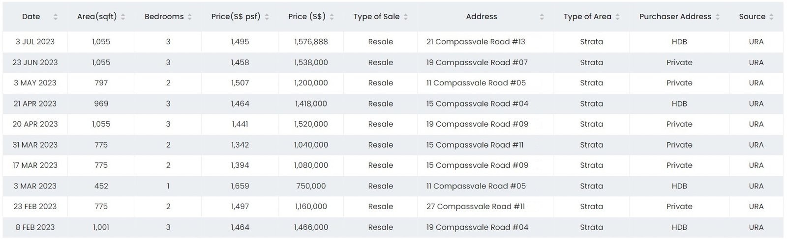This screenshot has width=787, height=239.
Task: Select the 1,659 psf price cell
Action: coord(240,186)
